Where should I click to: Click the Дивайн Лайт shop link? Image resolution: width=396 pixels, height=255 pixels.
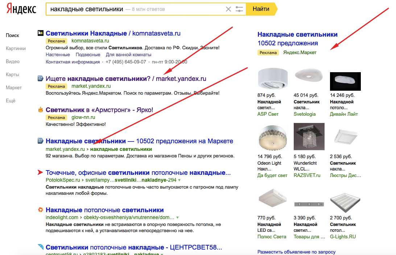coord(344,114)
